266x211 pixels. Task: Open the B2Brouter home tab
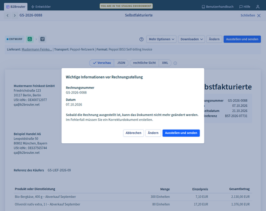pos(16,7)
